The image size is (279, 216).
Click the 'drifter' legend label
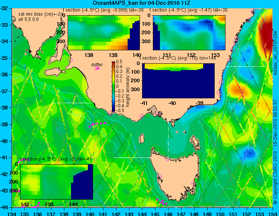pyautogui.click(x=97, y=65)
